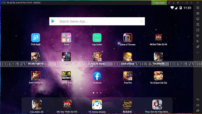The width and height of the screenshot is (202, 114).
Task: Launch Danh Tướng 3Q
Action: click(36, 76)
